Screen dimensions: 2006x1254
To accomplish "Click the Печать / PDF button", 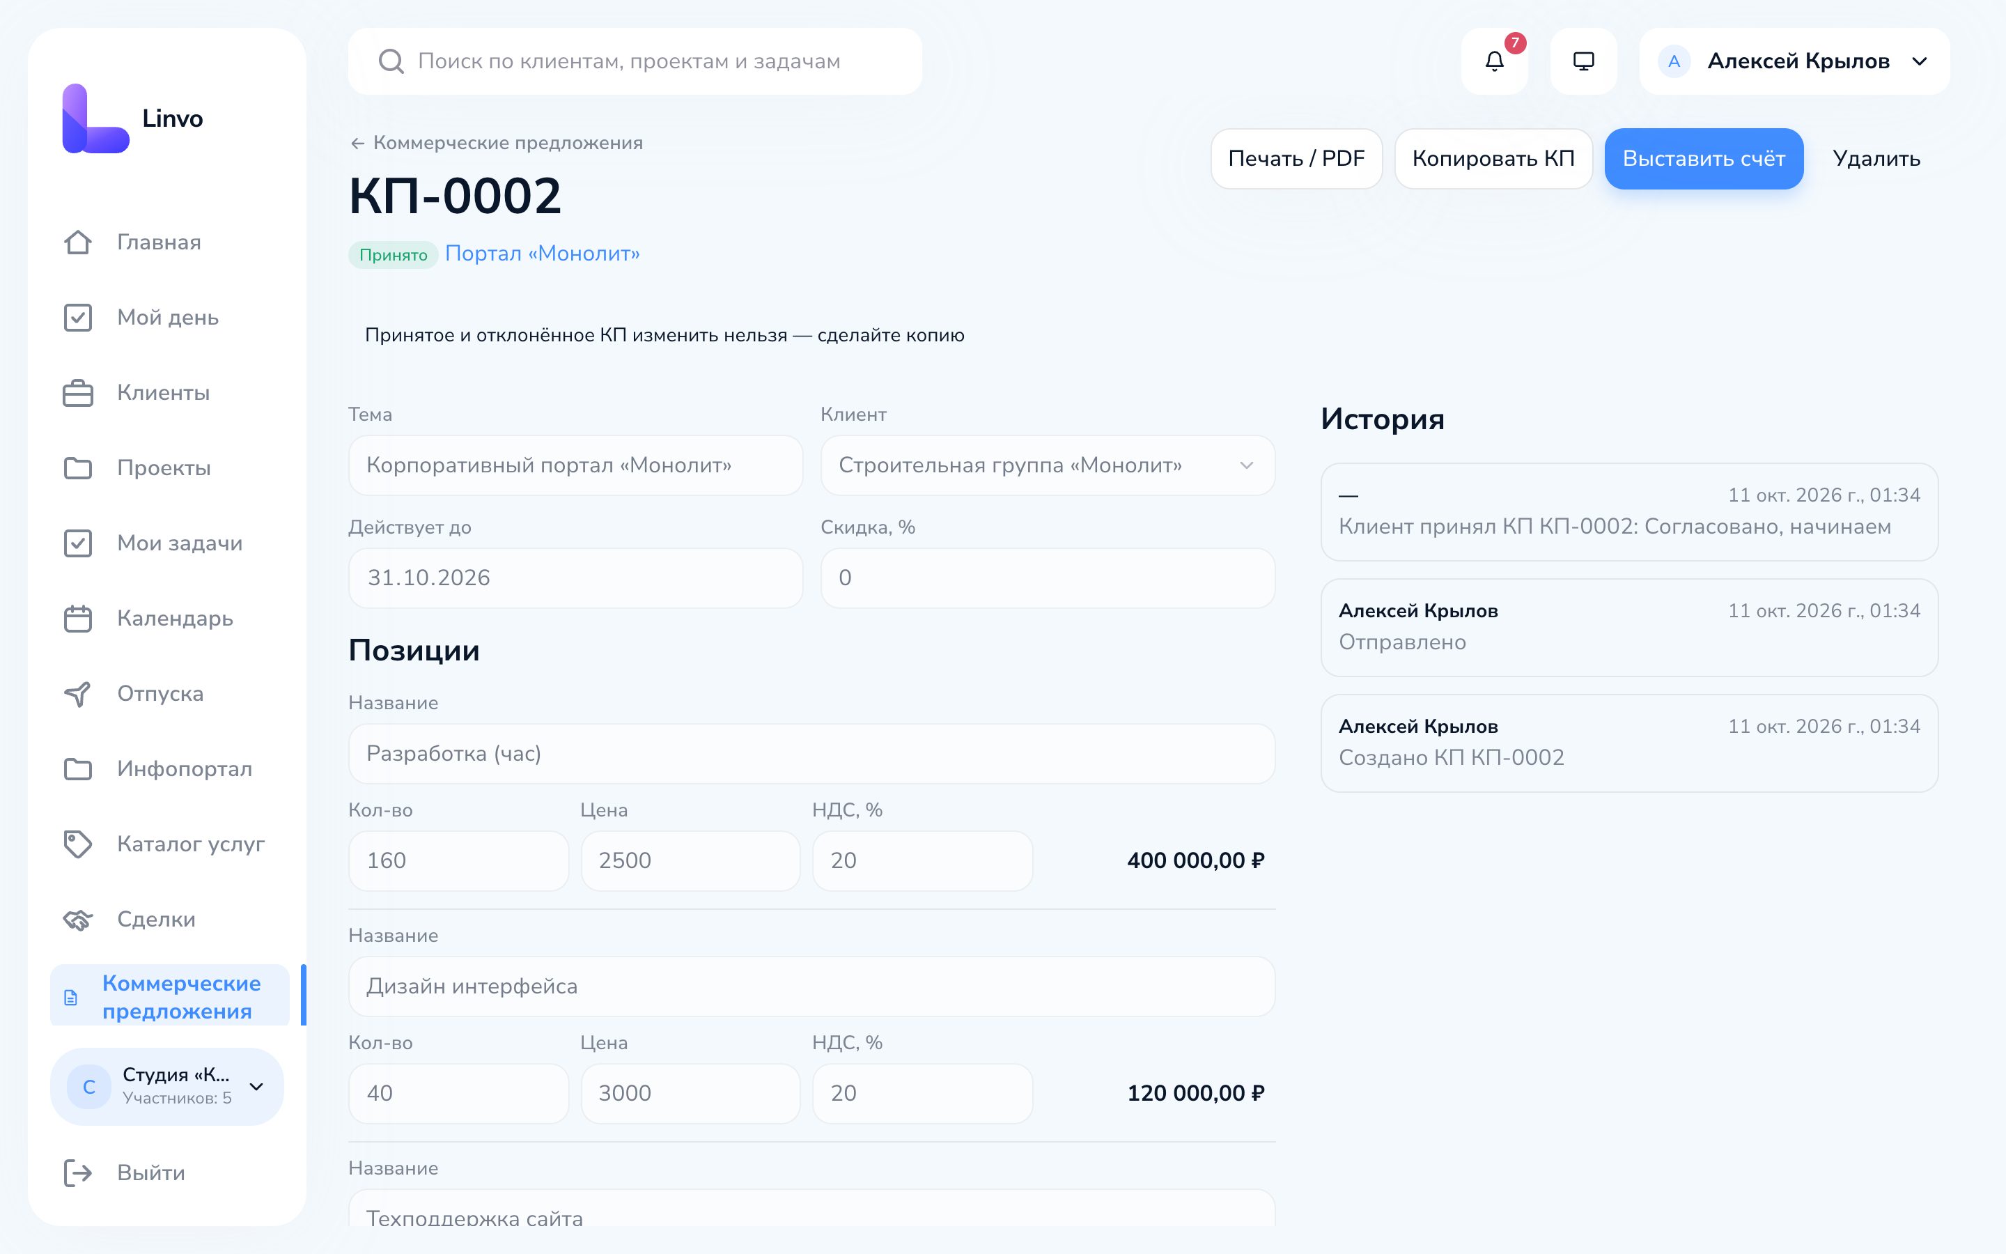I will click(1296, 158).
